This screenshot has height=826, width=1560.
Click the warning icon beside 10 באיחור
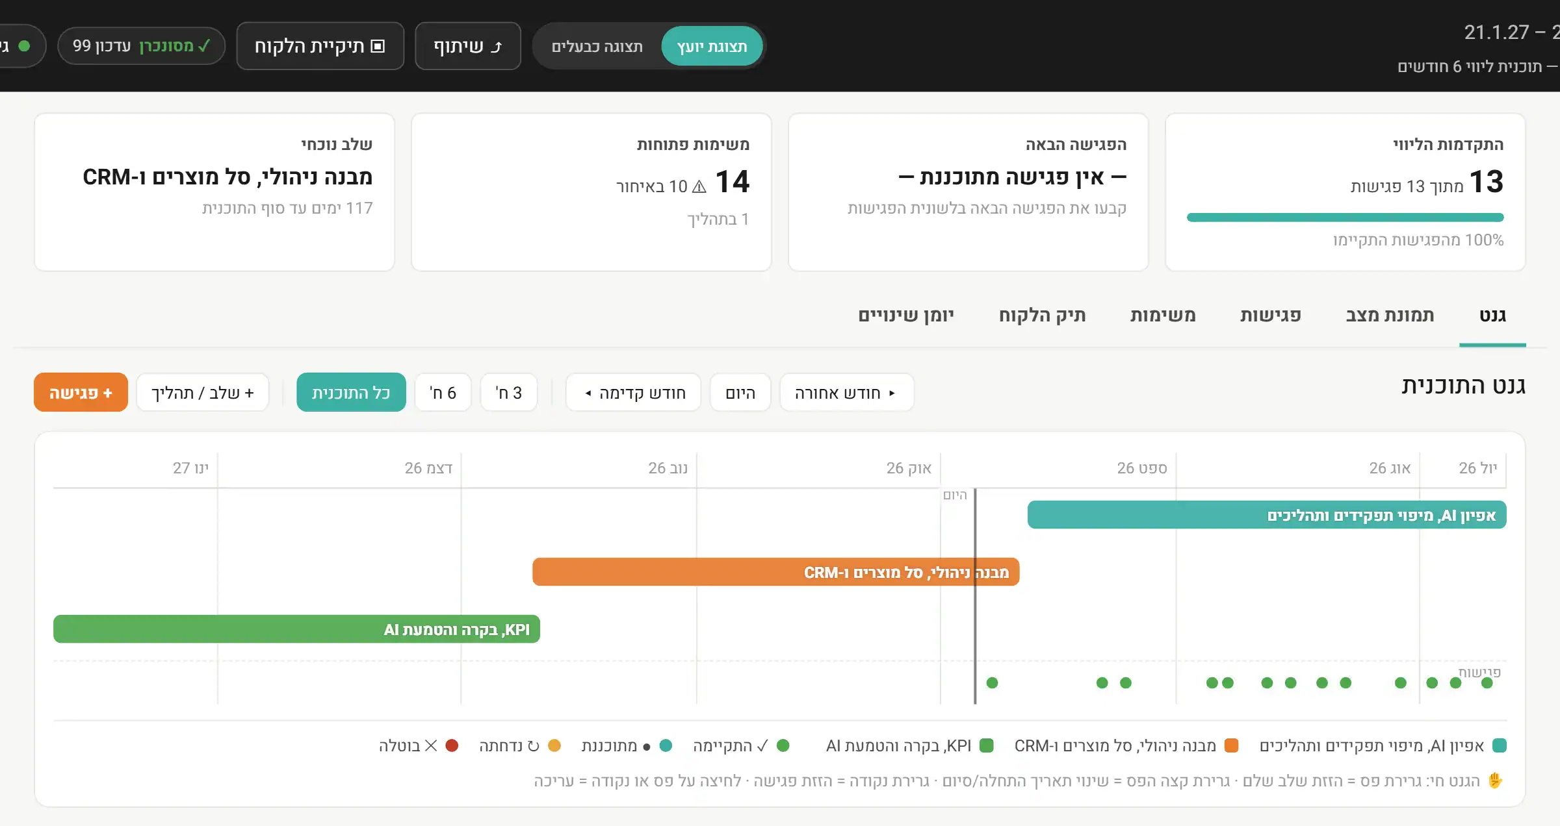click(x=699, y=187)
